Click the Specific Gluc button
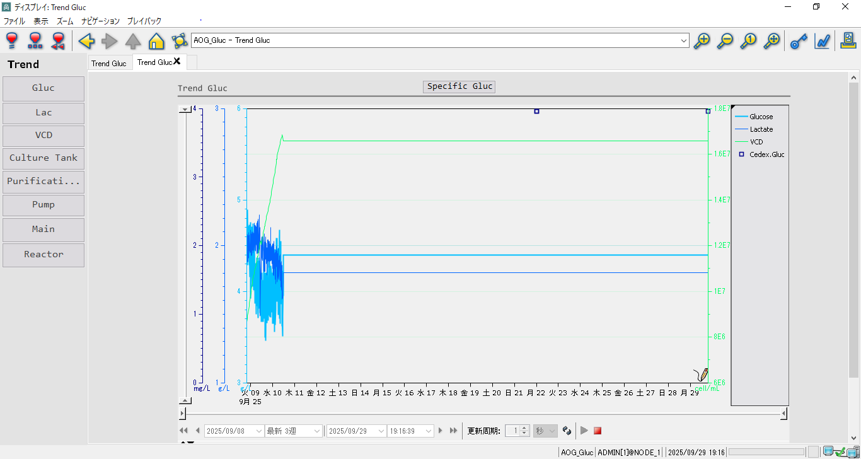This screenshot has height=459, width=861. click(x=459, y=86)
